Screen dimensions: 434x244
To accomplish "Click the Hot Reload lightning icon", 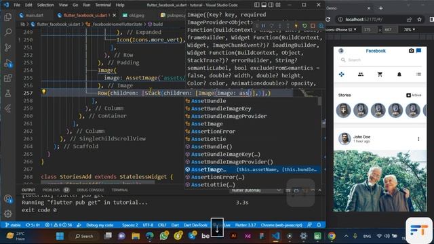I will [x=296, y=26].
